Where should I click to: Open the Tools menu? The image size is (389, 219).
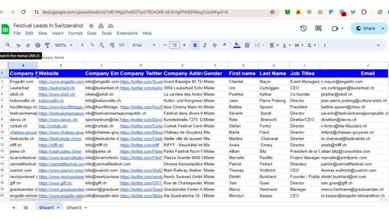point(106,33)
